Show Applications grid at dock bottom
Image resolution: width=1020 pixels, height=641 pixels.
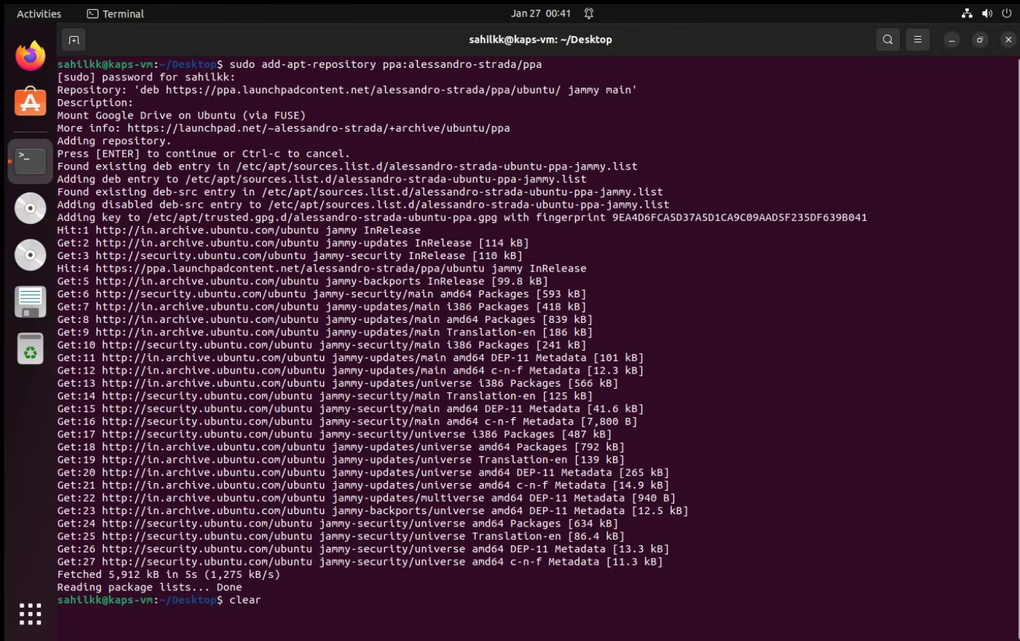coord(31,614)
